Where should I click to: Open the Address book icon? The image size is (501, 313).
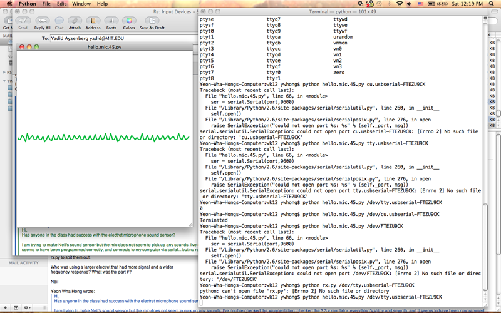(93, 21)
